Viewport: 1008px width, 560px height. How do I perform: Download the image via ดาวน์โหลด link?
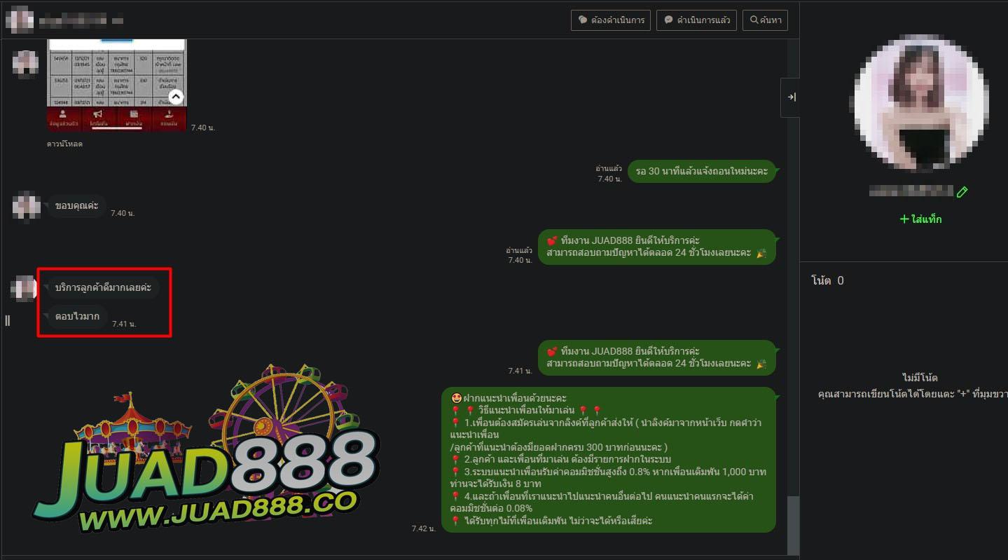pyautogui.click(x=64, y=144)
